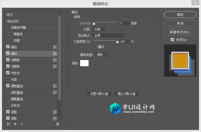
Task: Click the styles list scroll-up arrow
Action: pos(60,14)
